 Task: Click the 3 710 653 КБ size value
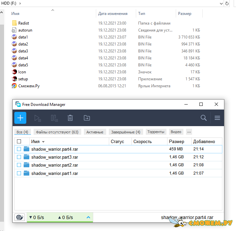pyautogui.click(x=189, y=37)
